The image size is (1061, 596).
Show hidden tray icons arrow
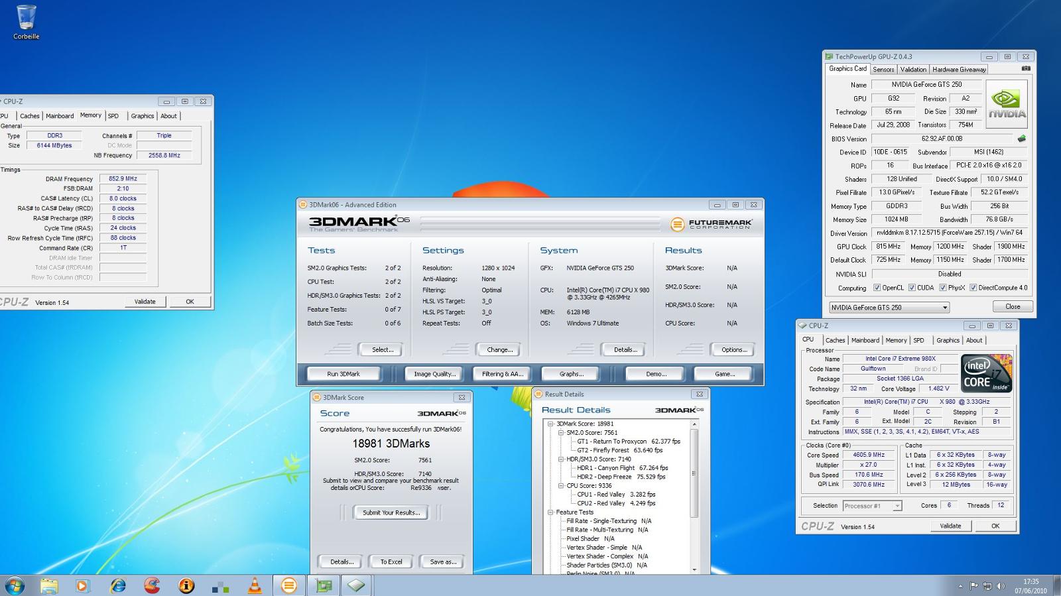click(960, 586)
